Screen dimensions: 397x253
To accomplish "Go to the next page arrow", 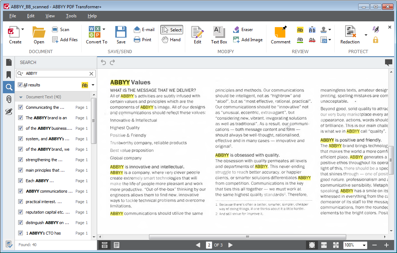I will coord(230,245).
